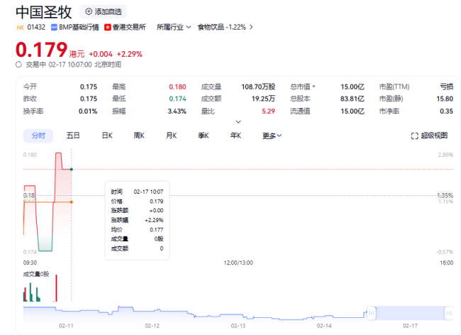Open 超级视图 full-screen view
Screen dimensions: 461x335
pyautogui.click(x=429, y=136)
